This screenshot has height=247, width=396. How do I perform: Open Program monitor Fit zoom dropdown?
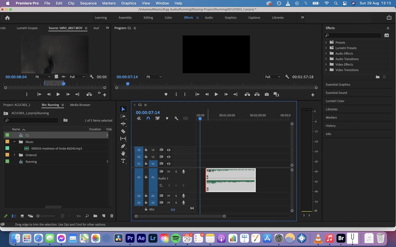click(x=154, y=77)
